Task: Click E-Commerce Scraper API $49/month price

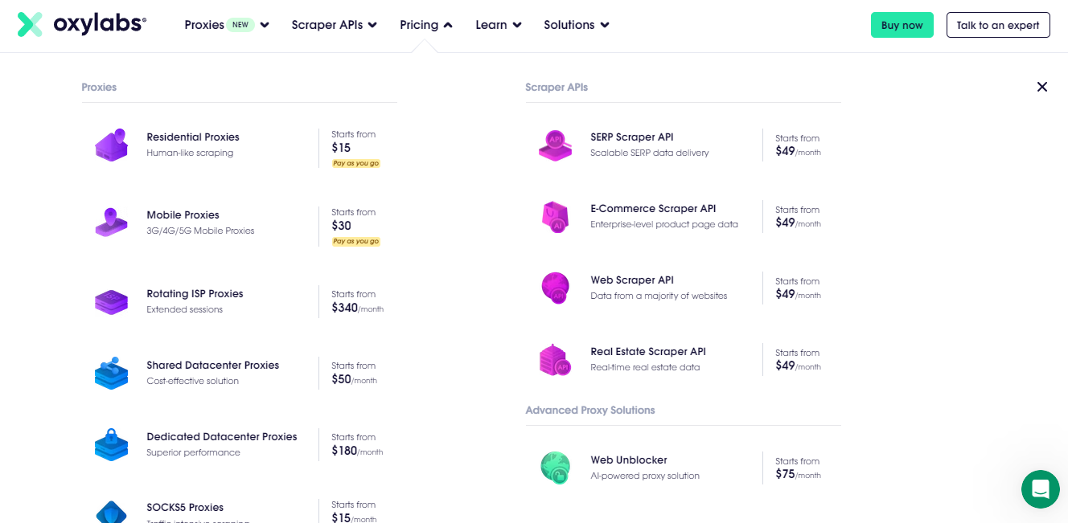Action: point(798,223)
